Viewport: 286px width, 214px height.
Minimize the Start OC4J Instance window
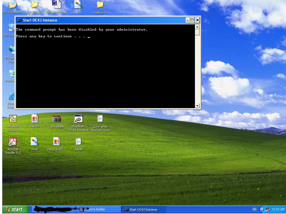coord(188,20)
